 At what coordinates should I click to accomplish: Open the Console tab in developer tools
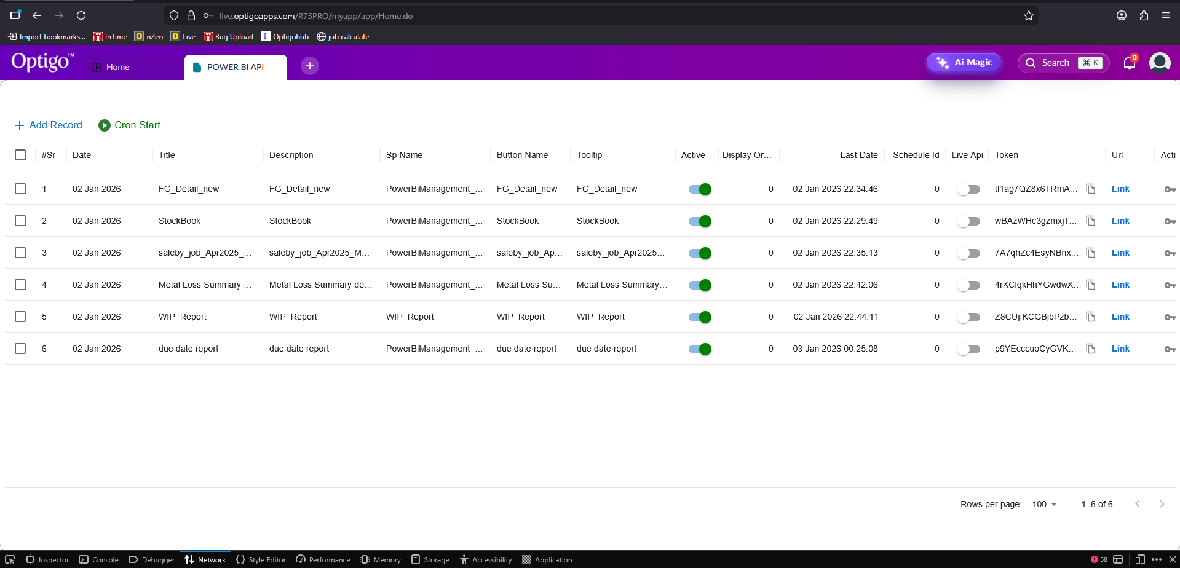(99, 559)
